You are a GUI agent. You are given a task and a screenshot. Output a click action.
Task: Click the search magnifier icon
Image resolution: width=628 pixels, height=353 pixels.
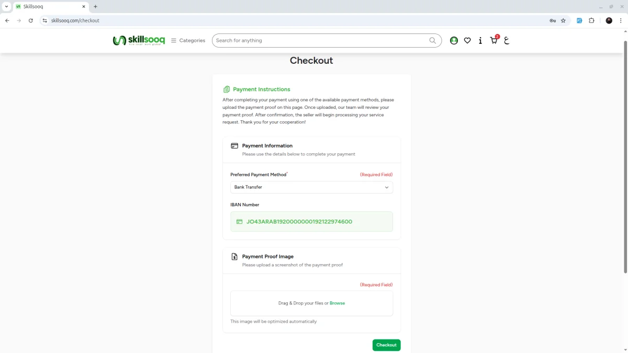(x=433, y=40)
